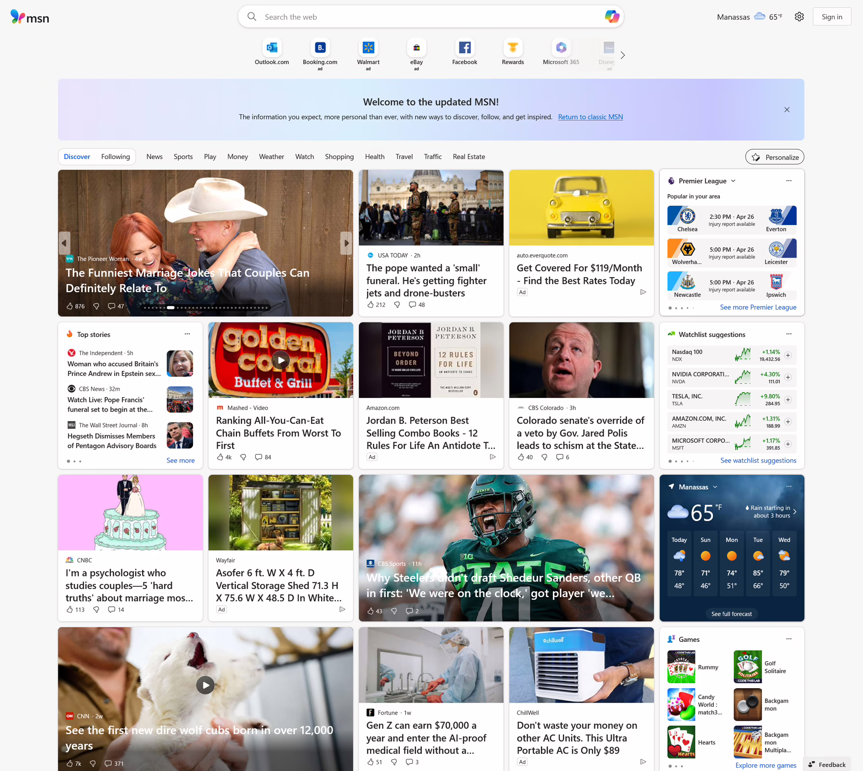Open Explore more games link
The height and width of the screenshot is (771, 863).
coord(766,766)
